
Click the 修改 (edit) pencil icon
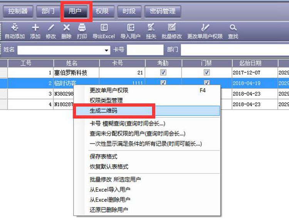(x=51, y=28)
